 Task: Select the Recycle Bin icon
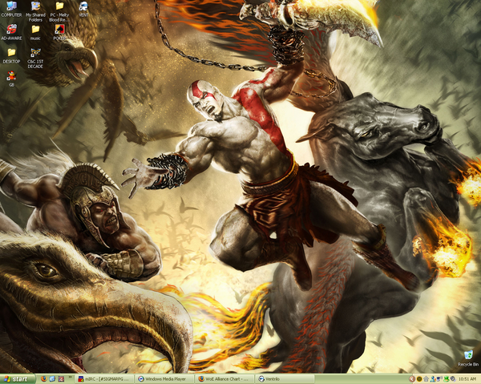coord(468,358)
